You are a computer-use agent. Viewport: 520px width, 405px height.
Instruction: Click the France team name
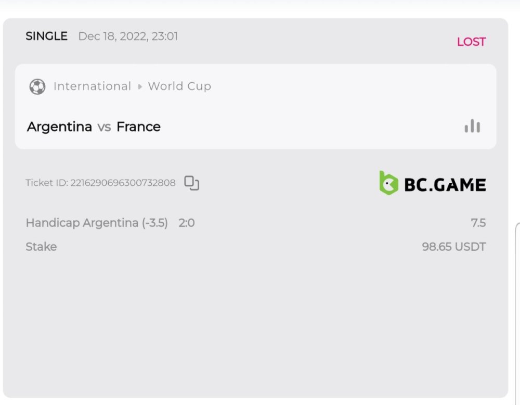[138, 126]
